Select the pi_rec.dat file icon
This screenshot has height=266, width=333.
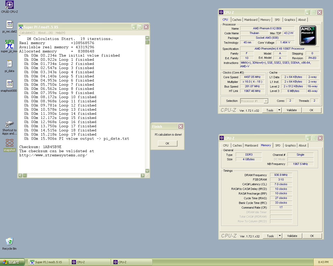pyautogui.click(x=10, y=25)
